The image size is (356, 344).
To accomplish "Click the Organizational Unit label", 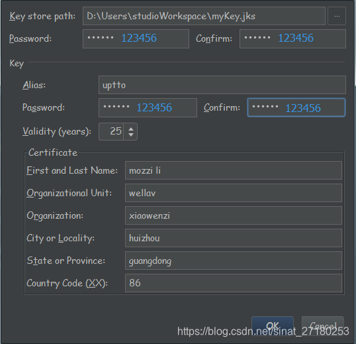I will [69, 194].
